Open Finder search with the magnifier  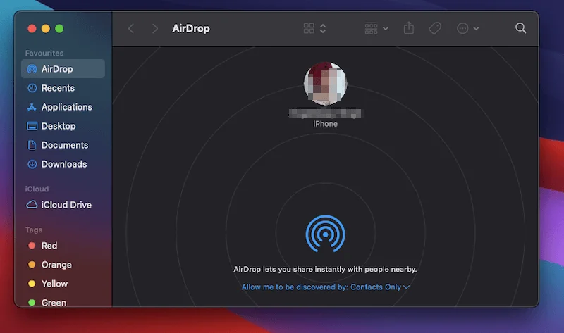pos(520,28)
